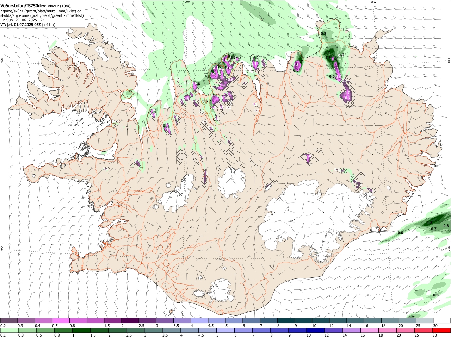
Task: Click the 0.5 value beside northeast green rain band
Action: click(332, 76)
